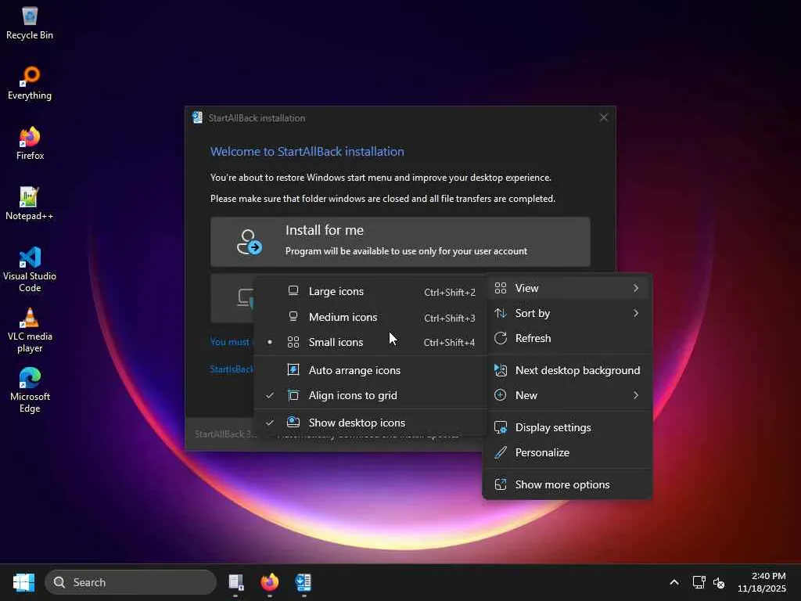Open the clock showing 2:40 PM
The width and height of the screenshot is (801, 601).
tap(761, 582)
